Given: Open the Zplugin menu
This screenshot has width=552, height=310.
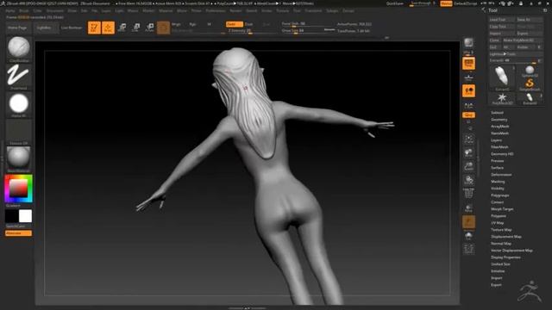Looking at the screenshot, I should pyautogui.click(x=332, y=11).
